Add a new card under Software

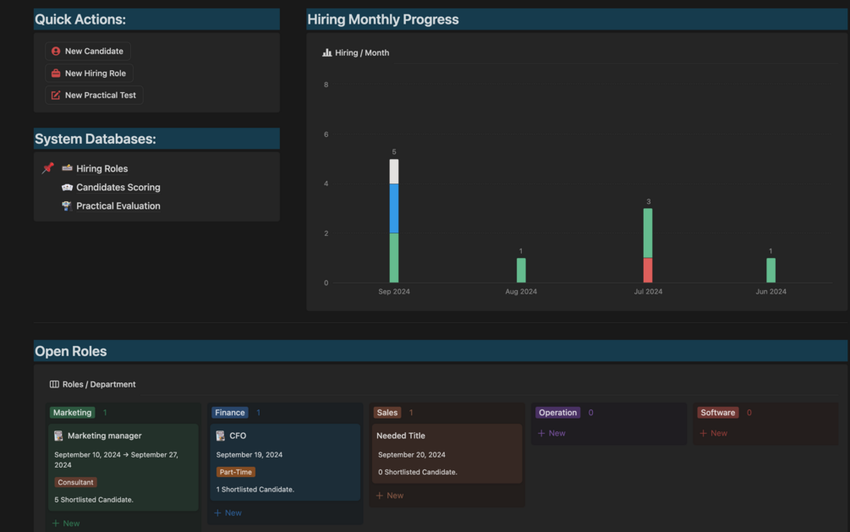coord(713,433)
